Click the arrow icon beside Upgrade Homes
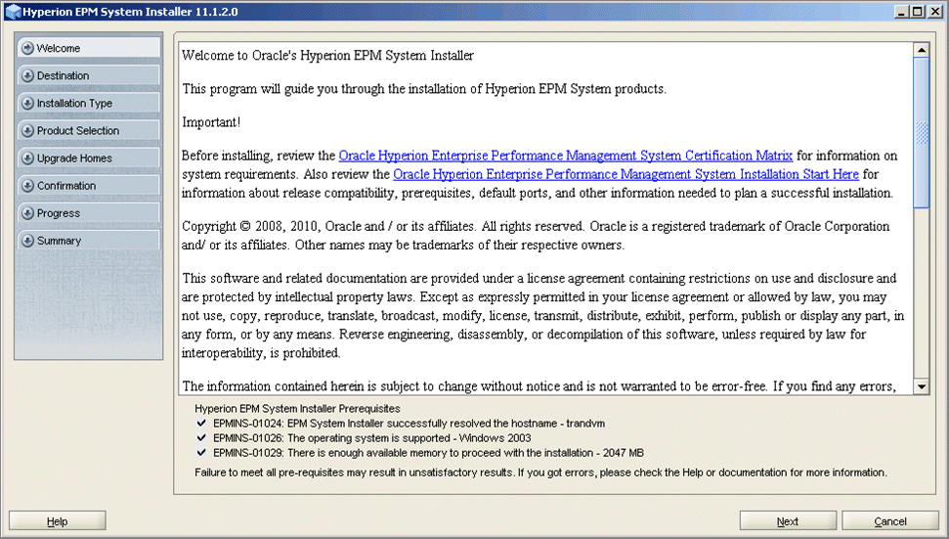The width and height of the screenshot is (949, 539). tap(27, 158)
